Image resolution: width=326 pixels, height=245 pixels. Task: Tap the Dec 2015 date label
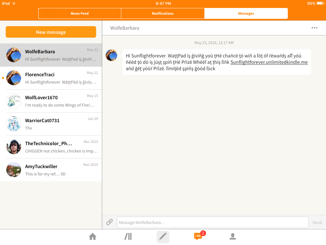(x=91, y=142)
